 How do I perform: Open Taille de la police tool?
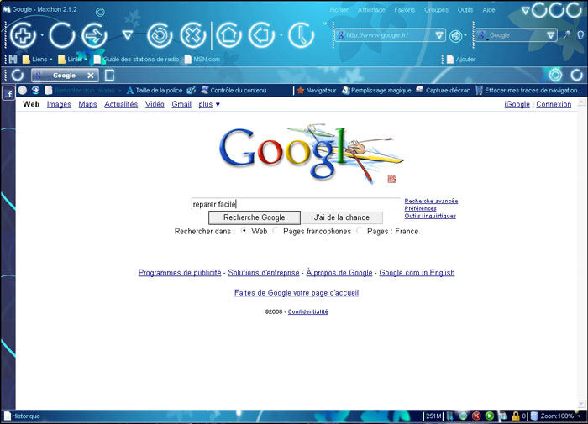(155, 91)
